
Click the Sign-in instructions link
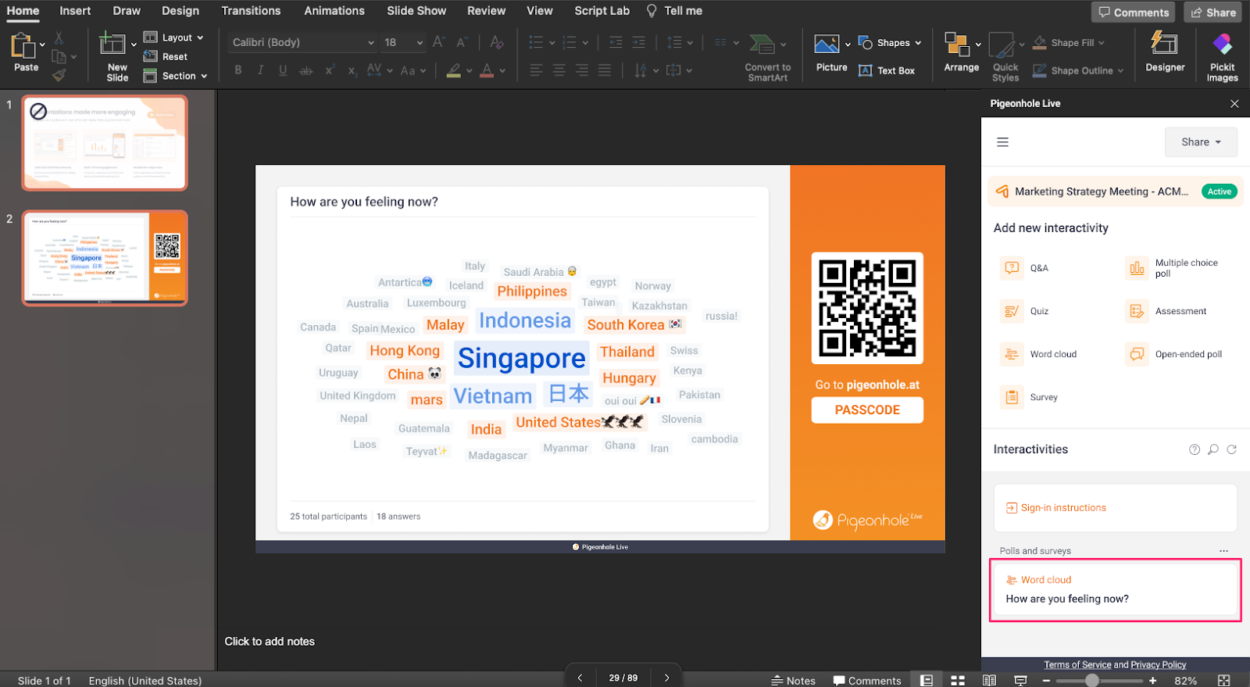click(x=1062, y=508)
